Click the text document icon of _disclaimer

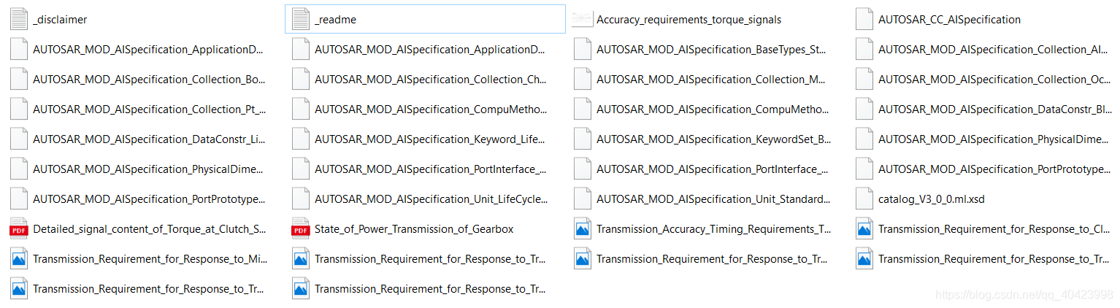tap(19, 20)
